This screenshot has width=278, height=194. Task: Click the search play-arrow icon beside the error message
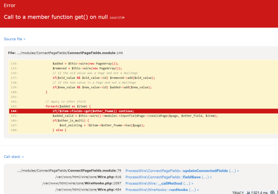(x=123, y=18)
